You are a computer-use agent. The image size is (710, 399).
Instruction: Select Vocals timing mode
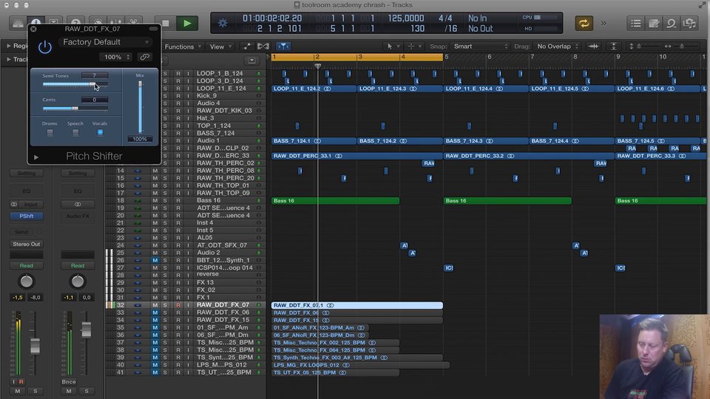pos(100,132)
